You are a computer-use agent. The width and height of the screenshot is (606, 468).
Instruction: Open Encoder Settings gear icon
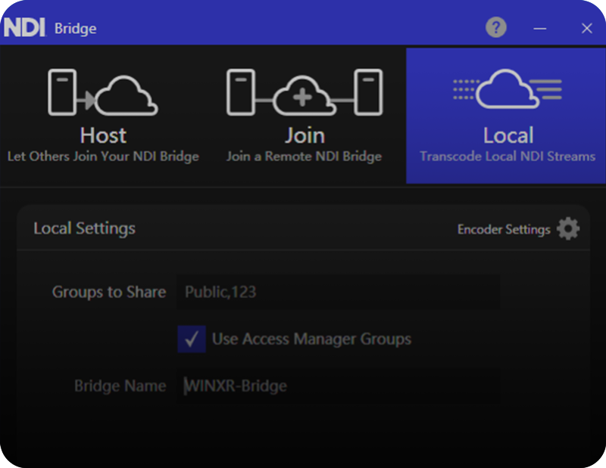tap(568, 229)
